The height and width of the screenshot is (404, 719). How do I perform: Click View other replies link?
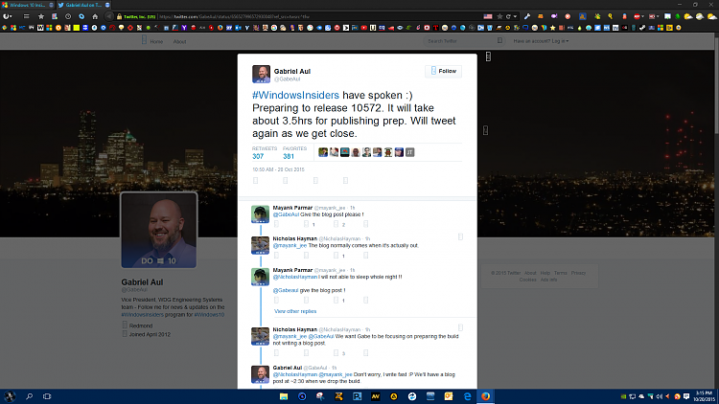[x=295, y=311]
